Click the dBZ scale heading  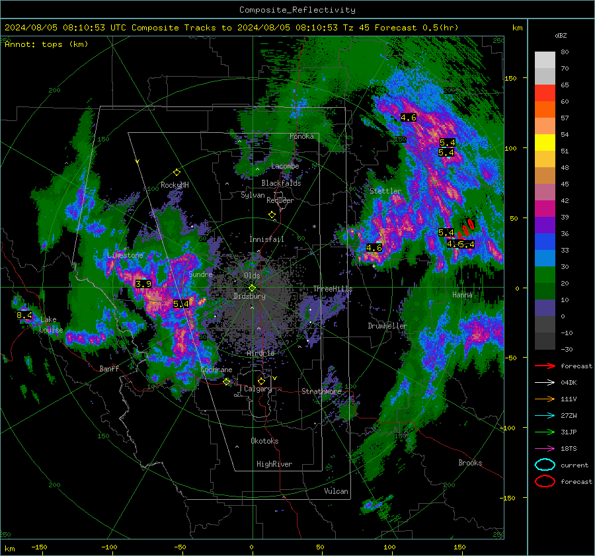tap(561, 35)
